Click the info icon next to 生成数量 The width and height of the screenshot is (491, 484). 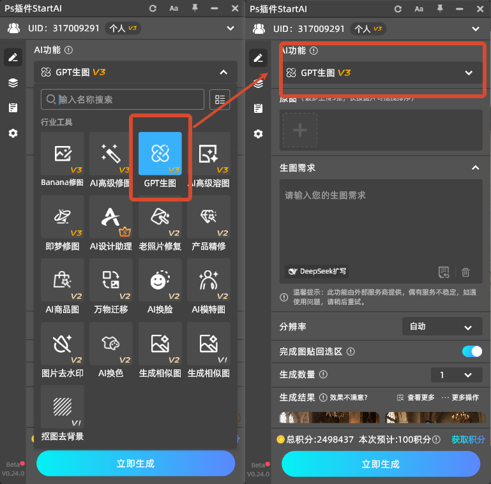pyautogui.click(x=323, y=374)
